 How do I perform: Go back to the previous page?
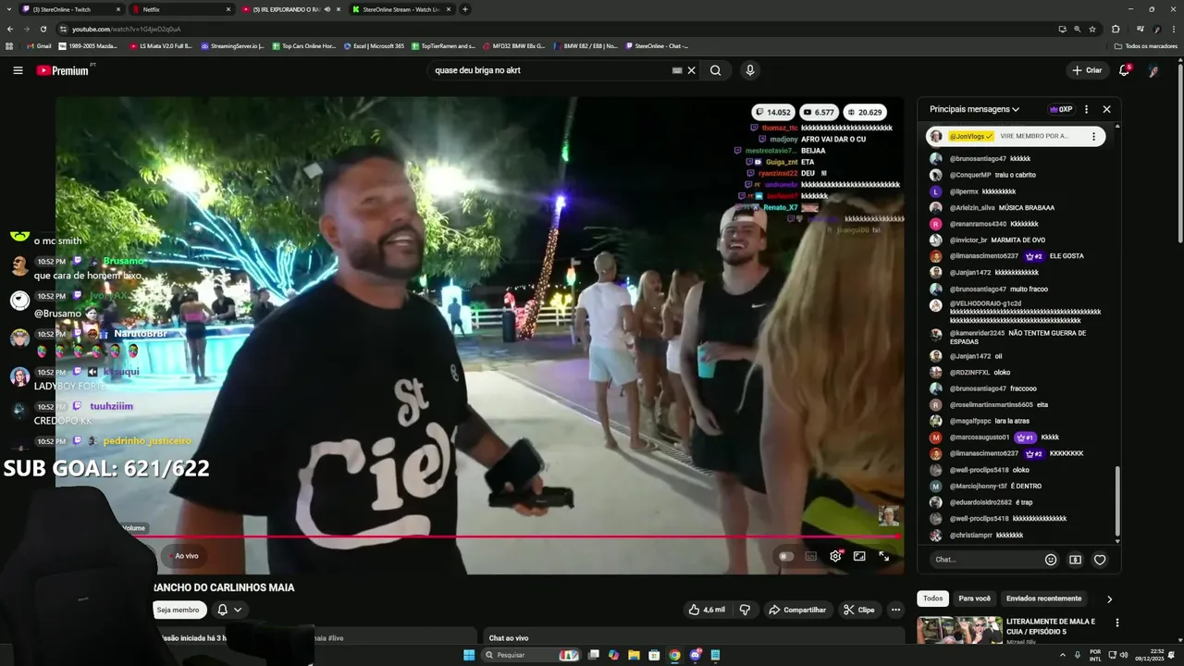click(x=9, y=29)
